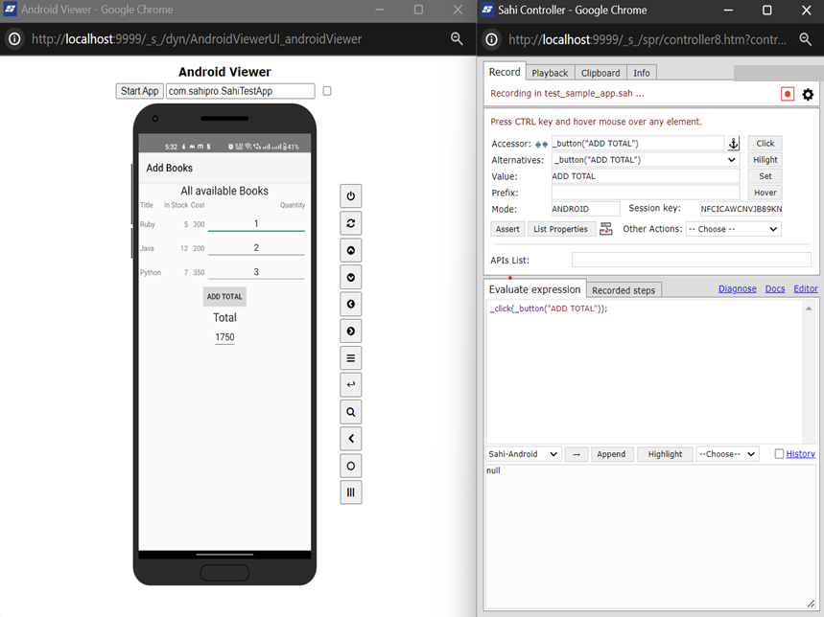Stop recording with the red record icon
This screenshot has width=824, height=617.
click(x=788, y=94)
